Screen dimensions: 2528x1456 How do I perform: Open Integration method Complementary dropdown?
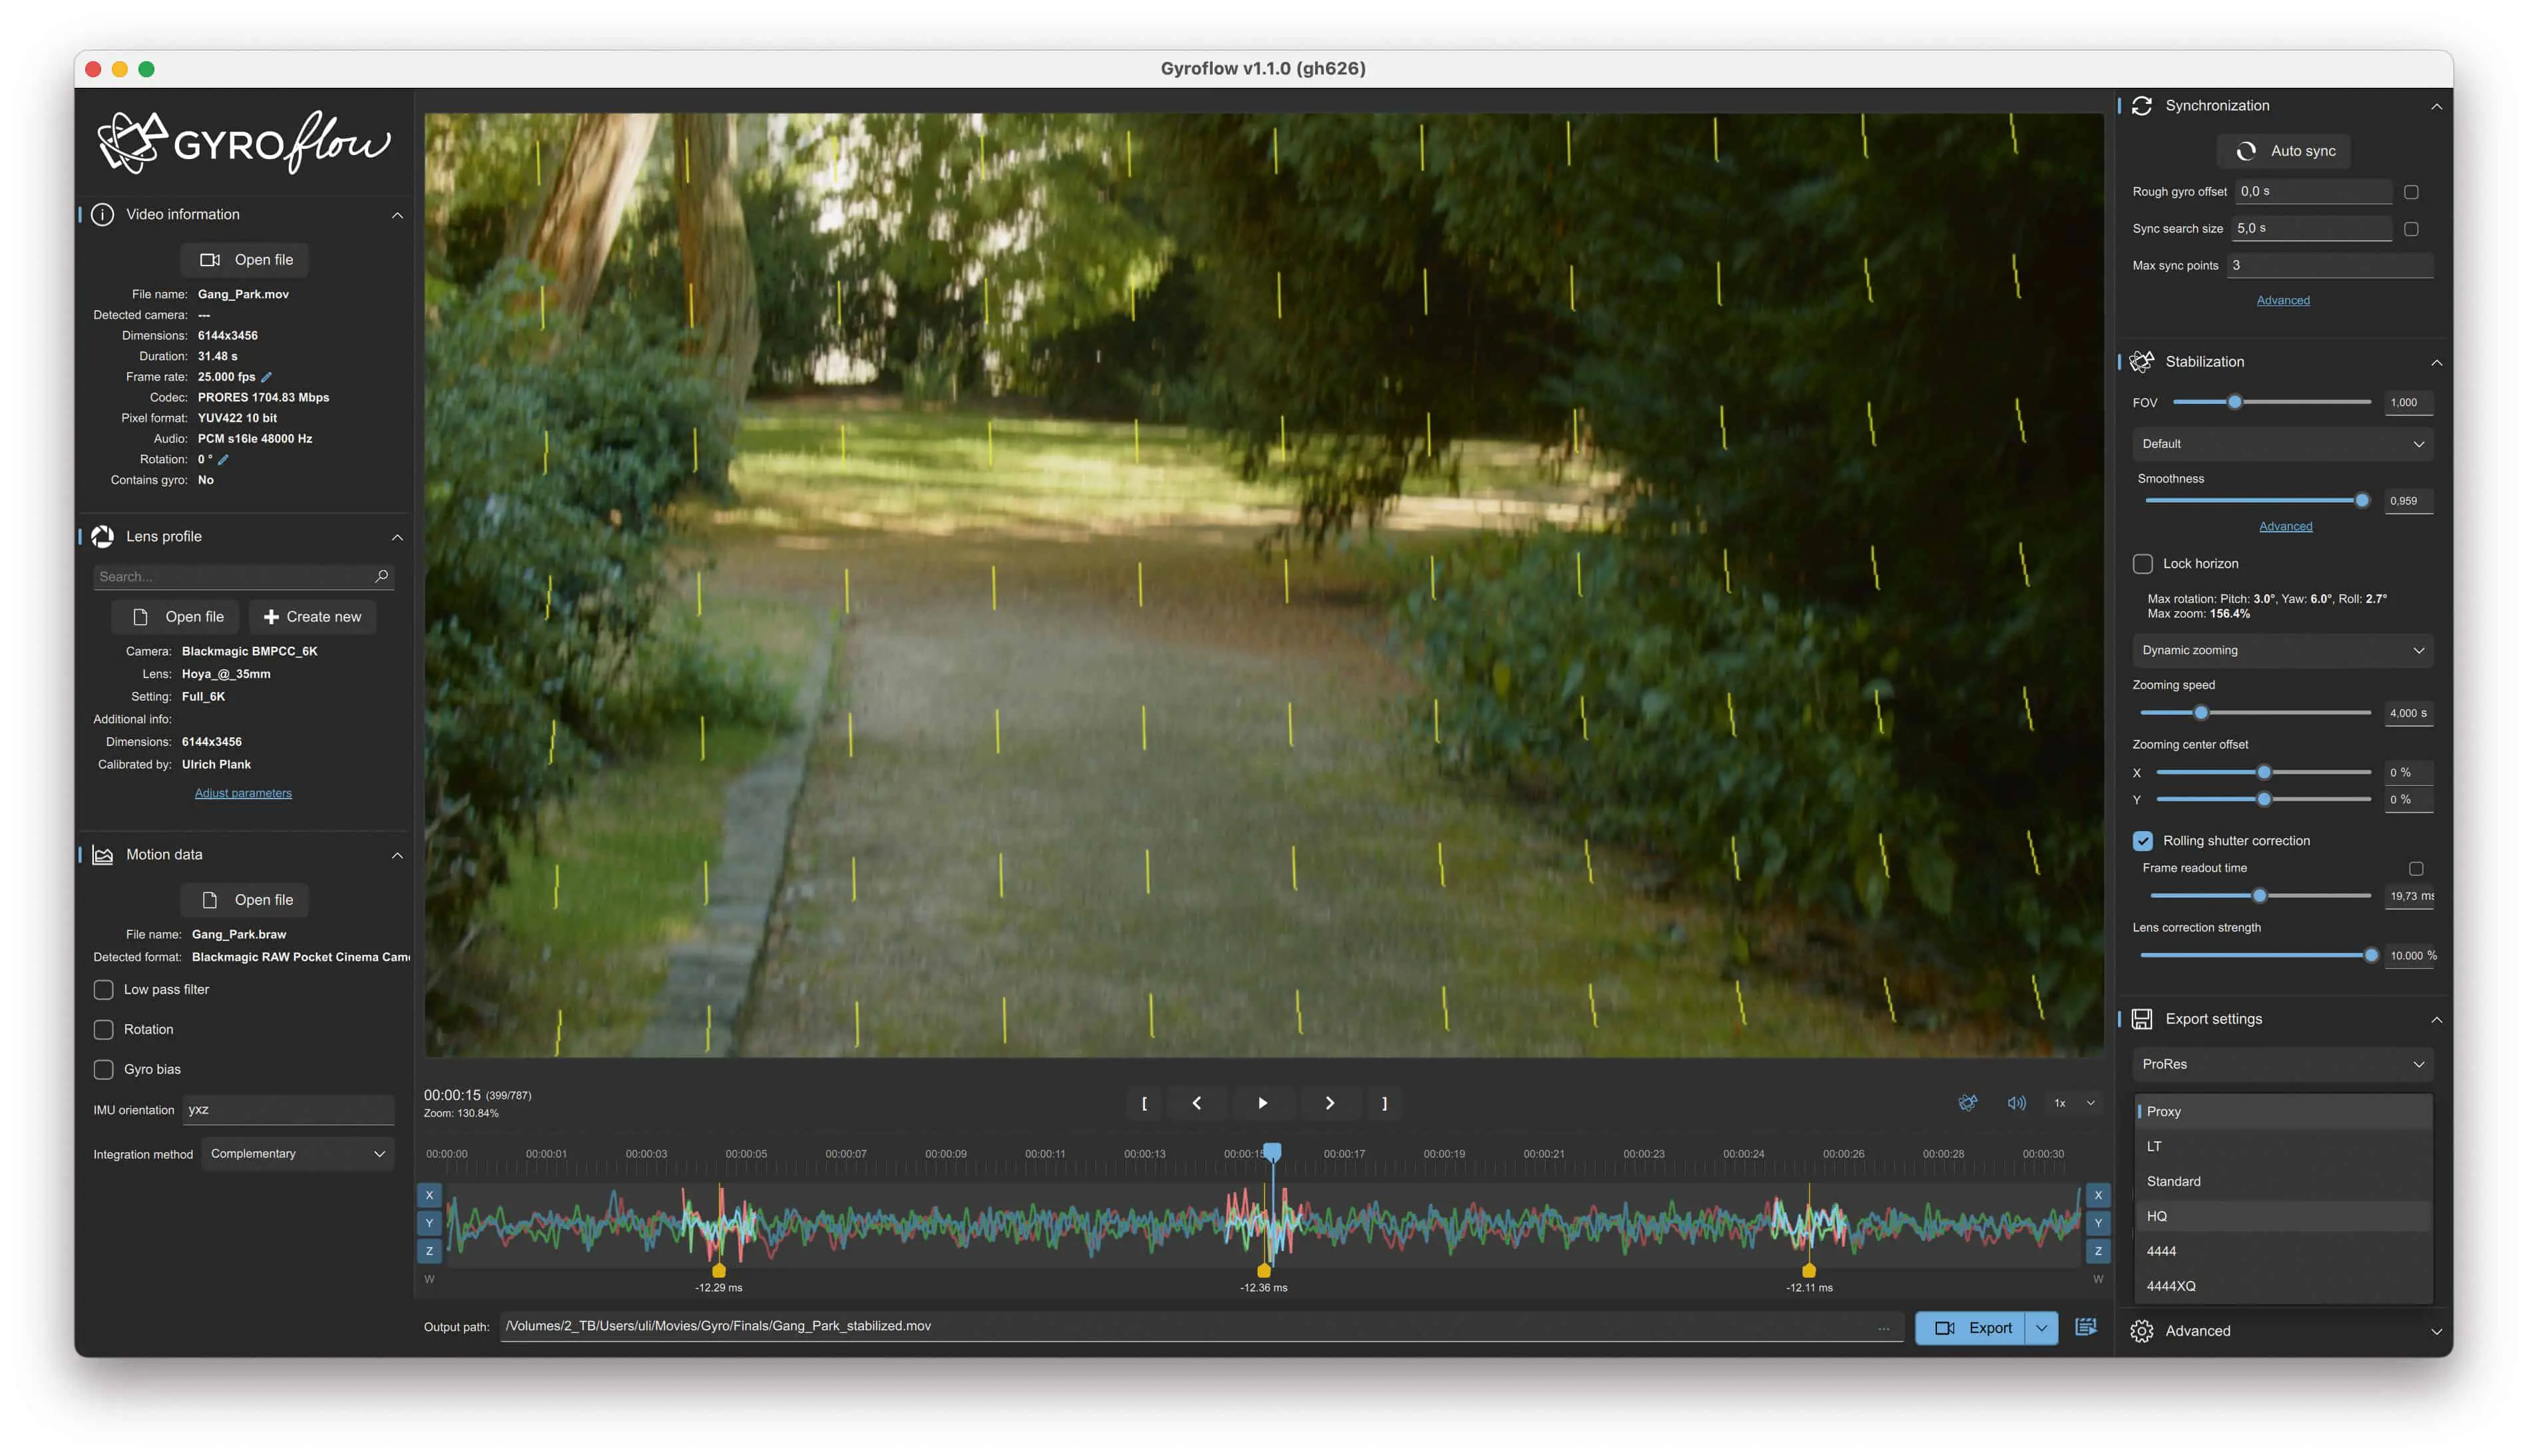(x=297, y=1154)
